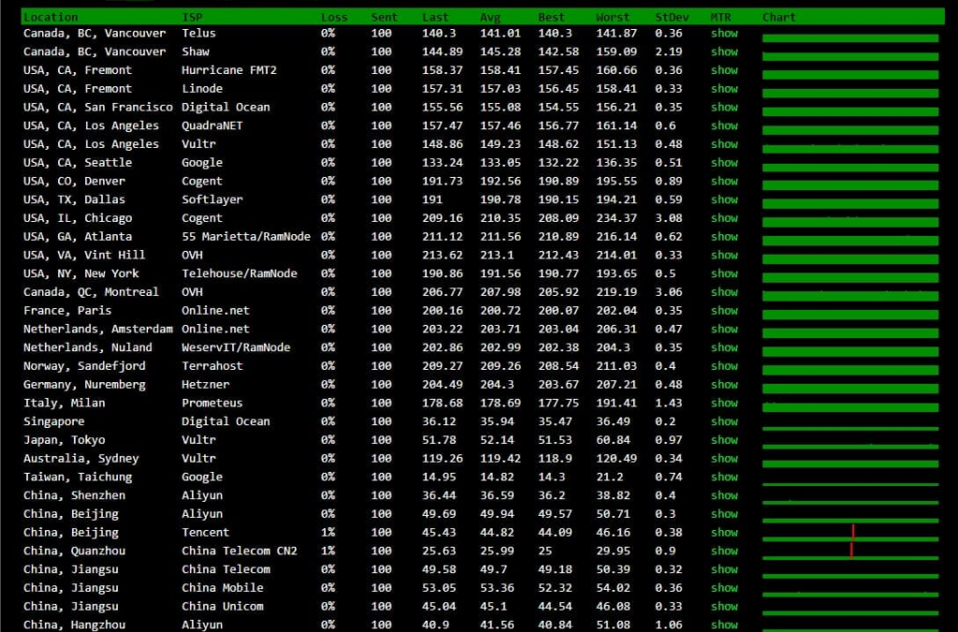Viewport: 958px width, 632px height.
Task: Click the Loss column header
Action: pyautogui.click(x=334, y=17)
